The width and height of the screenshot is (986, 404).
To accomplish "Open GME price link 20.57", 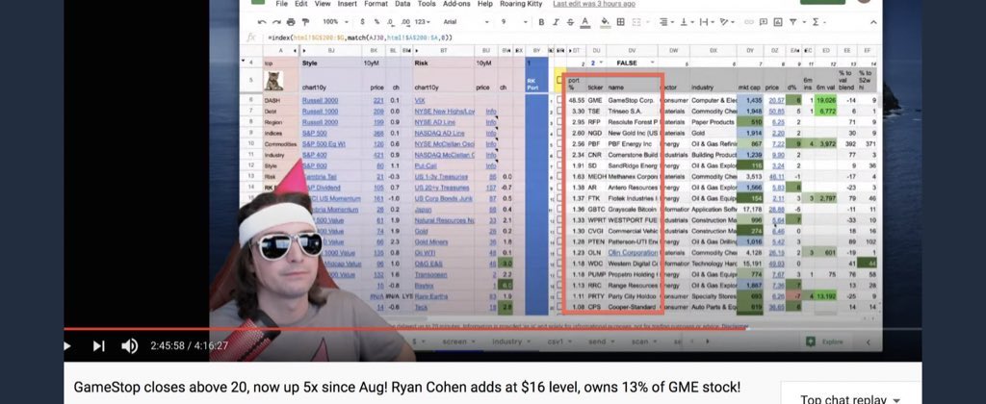I will [x=777, y=100].
